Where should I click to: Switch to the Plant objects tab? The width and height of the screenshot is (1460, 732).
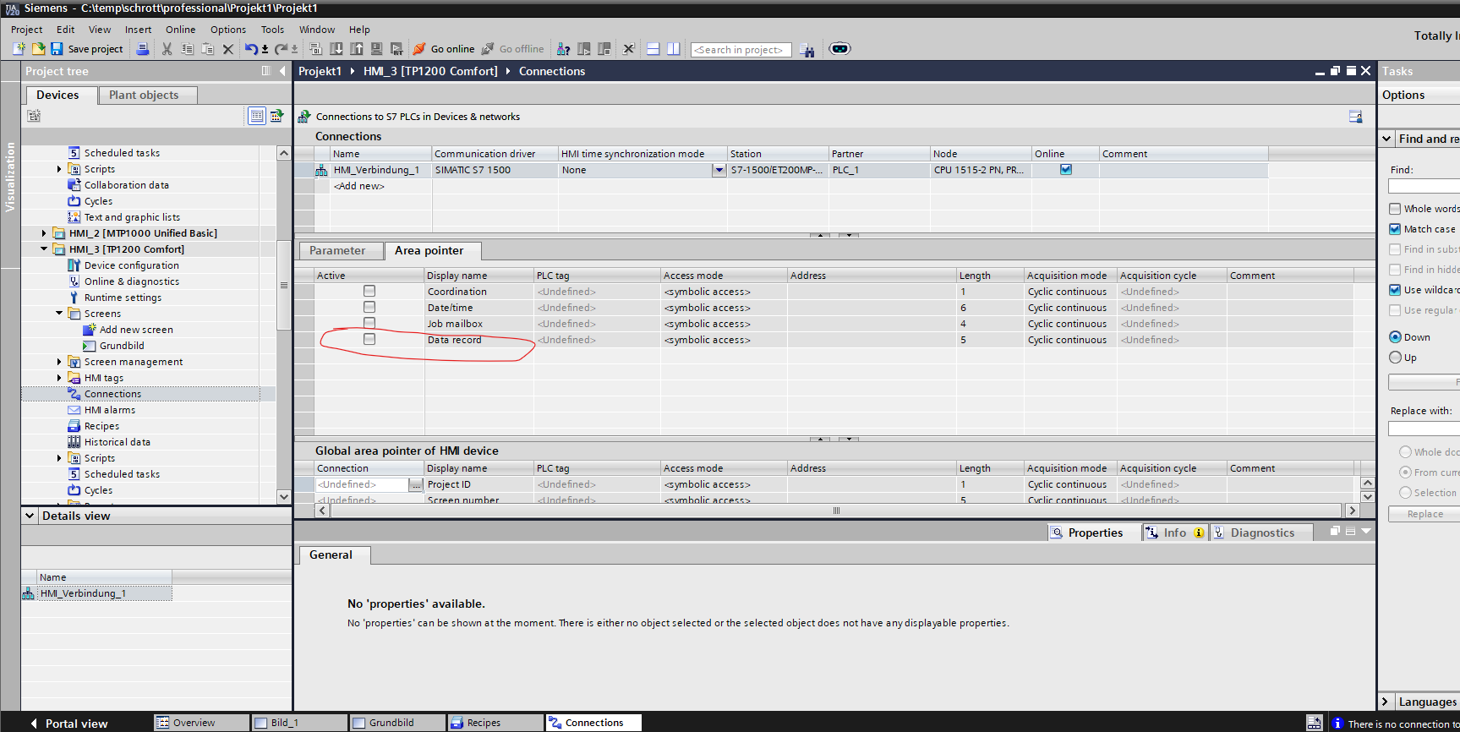coord(147,96)
